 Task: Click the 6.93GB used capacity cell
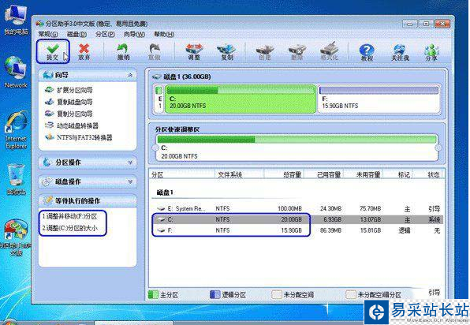pos(332,219)
